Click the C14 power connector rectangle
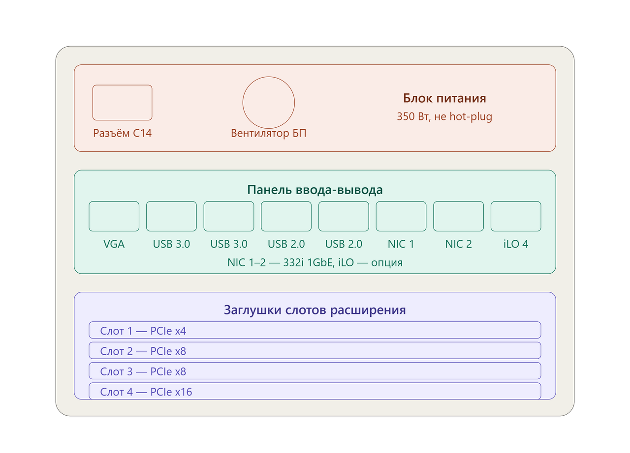The image size is (630, 453). tap(123, 102)
